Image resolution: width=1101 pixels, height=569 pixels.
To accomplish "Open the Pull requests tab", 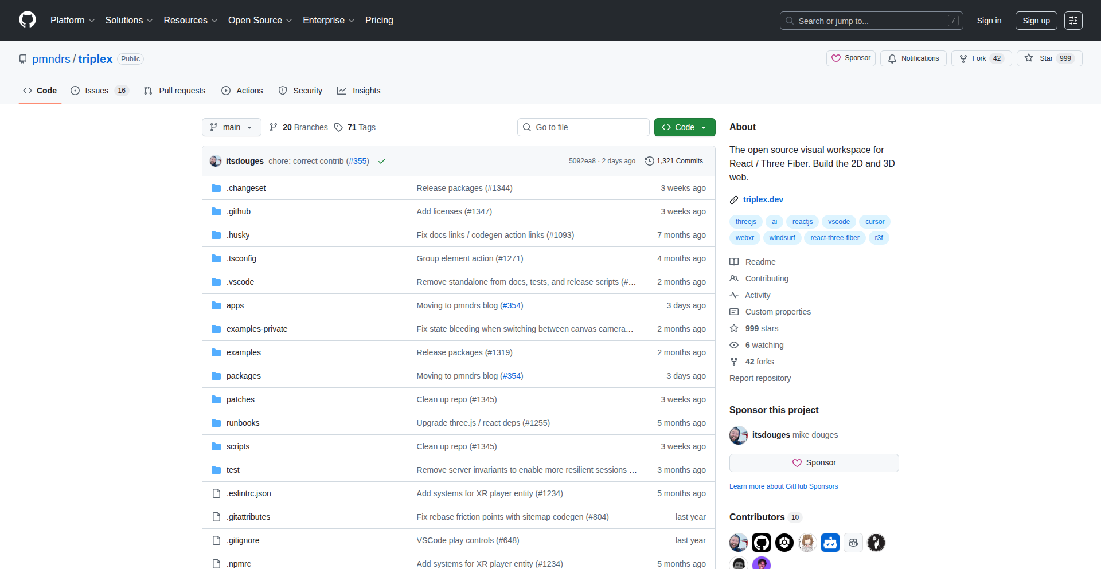I will pos(174,91).
